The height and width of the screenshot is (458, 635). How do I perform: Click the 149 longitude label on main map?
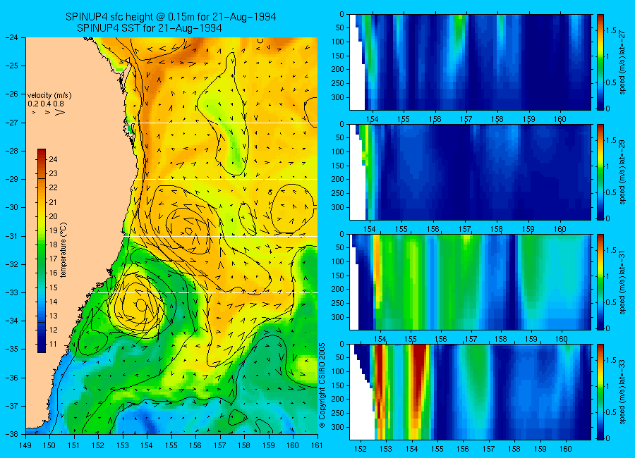(25, 445)
